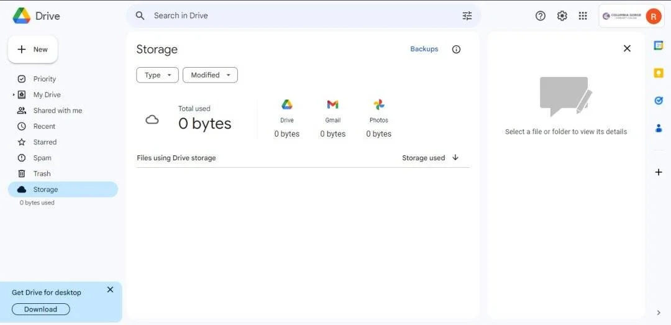Click Download for Drive desktop

tap(40, 309)
